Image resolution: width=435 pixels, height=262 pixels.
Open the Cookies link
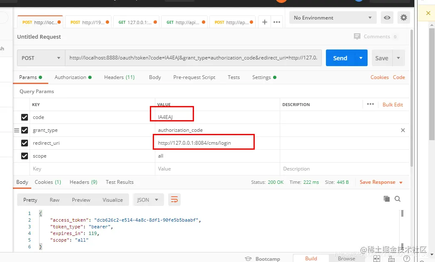click(380, 77)
